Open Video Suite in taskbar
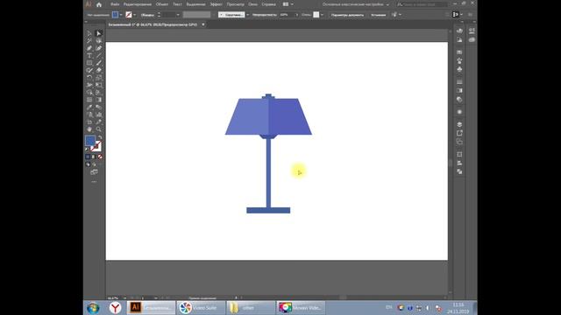The image size is (561, 315). coord(201,307)
